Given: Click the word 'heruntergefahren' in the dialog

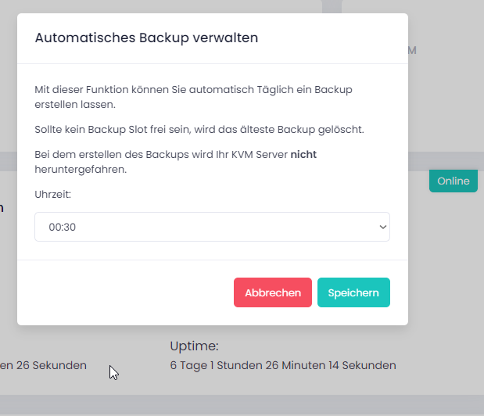Looking at the screenshot, I should pos(78,168).
